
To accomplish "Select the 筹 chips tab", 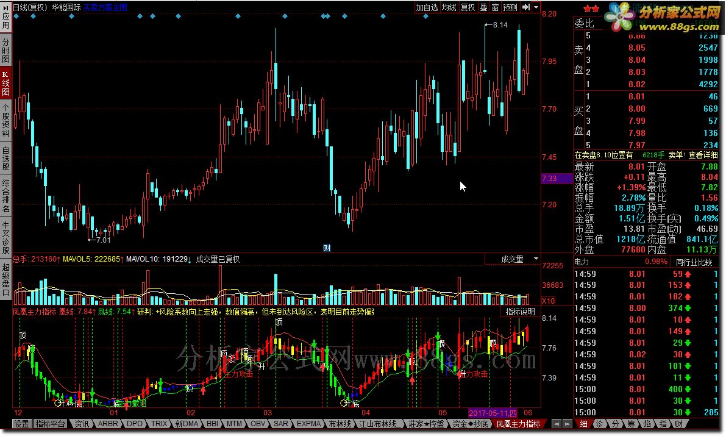I will coord(631,423).
